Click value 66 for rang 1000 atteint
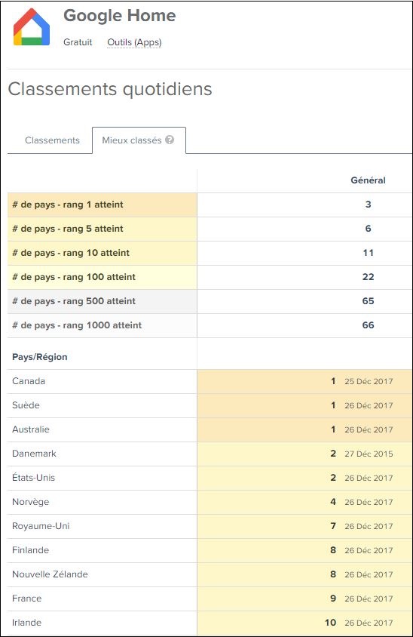The width and height of the screenshot is (413, 637). 368,325
